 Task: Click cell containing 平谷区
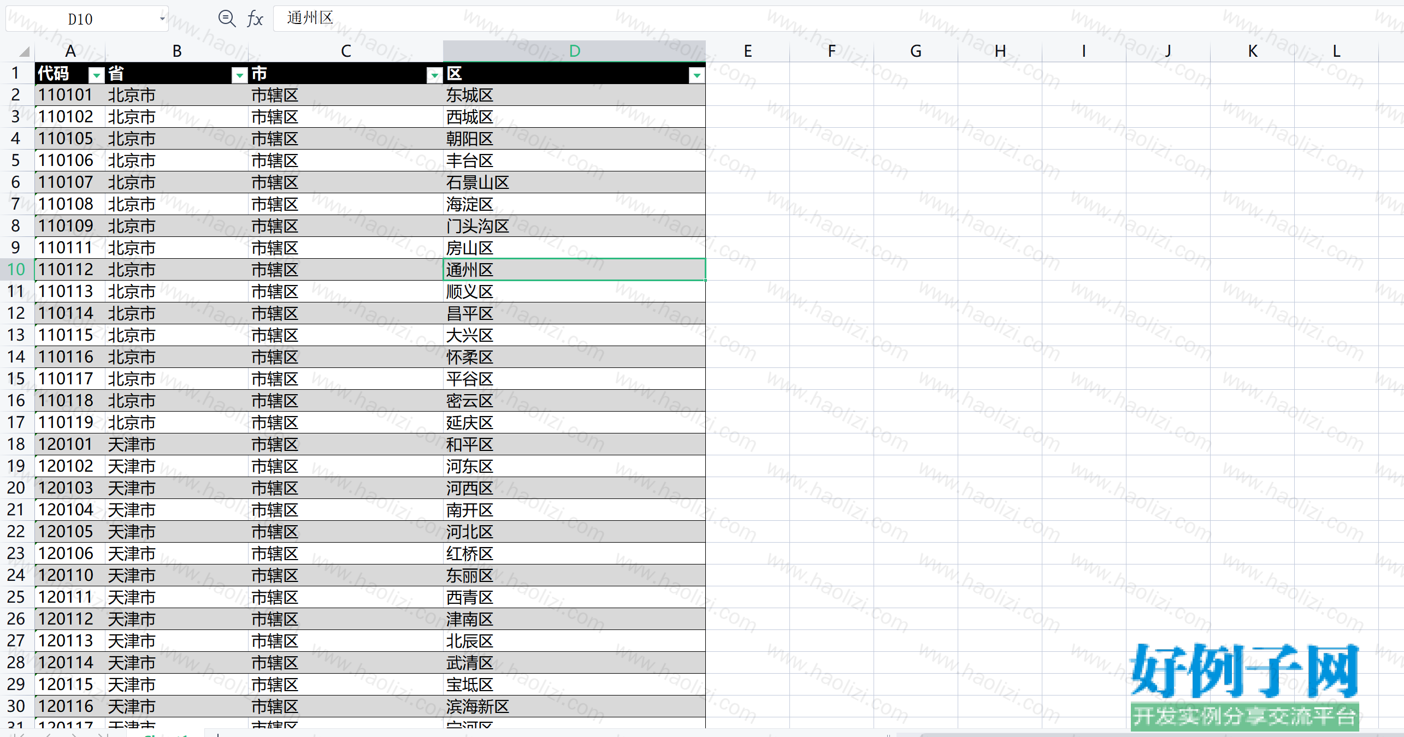(x=574, y=379)
